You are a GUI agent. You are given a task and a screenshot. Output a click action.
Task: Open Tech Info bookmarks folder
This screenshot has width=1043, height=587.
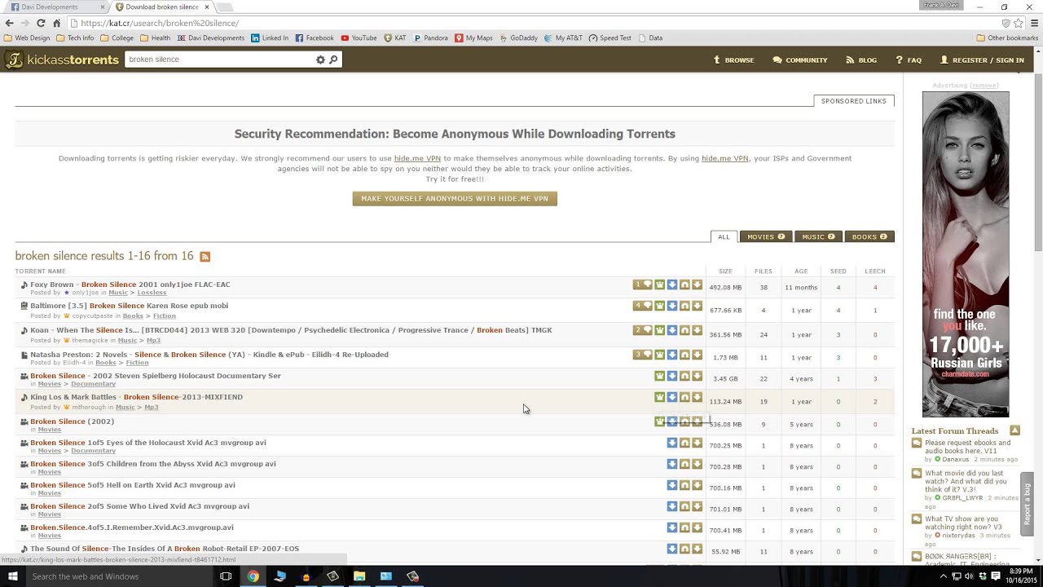click(x=75, y=38)
